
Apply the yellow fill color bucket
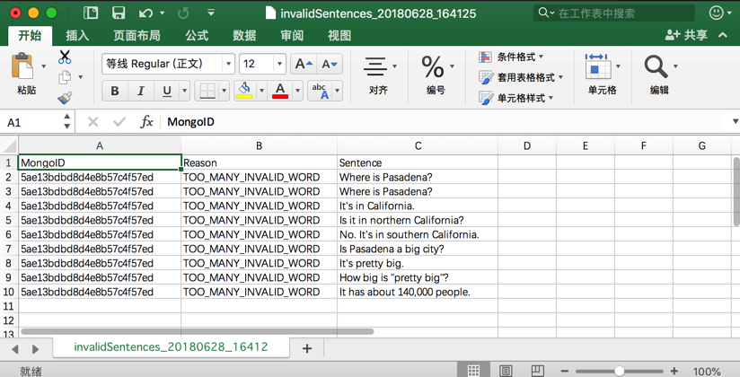click(244, 91)
